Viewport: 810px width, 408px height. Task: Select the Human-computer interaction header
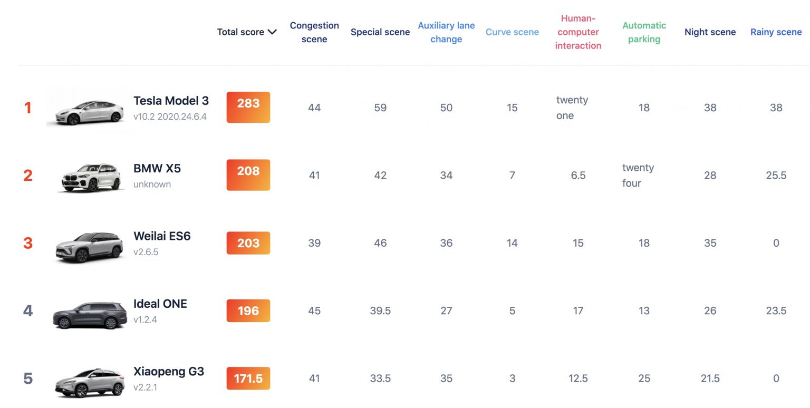click(578, 32)
